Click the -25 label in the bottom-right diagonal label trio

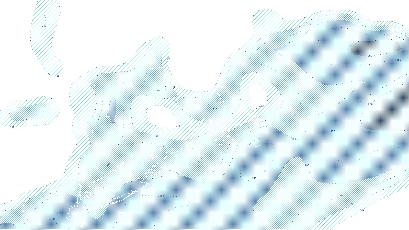click(362, 210)
